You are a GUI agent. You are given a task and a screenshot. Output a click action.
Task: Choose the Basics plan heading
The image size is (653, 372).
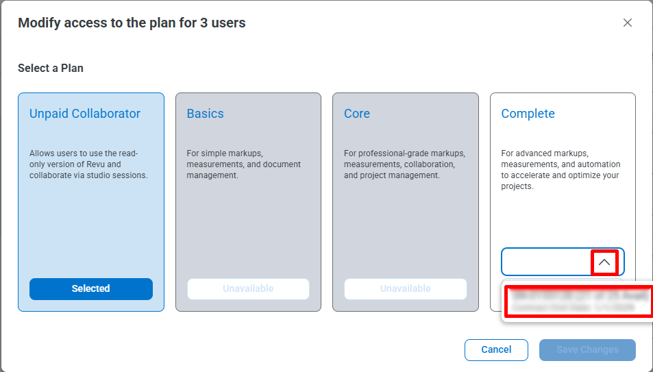tap(206, 114)
